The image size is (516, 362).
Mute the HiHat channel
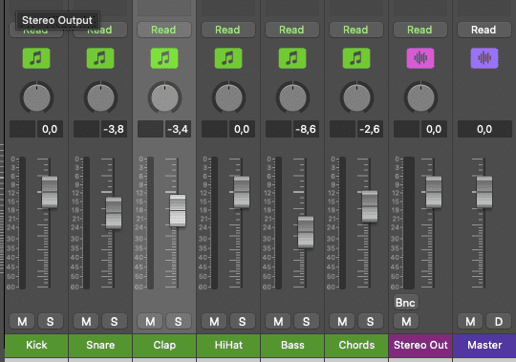pos(214,321)
